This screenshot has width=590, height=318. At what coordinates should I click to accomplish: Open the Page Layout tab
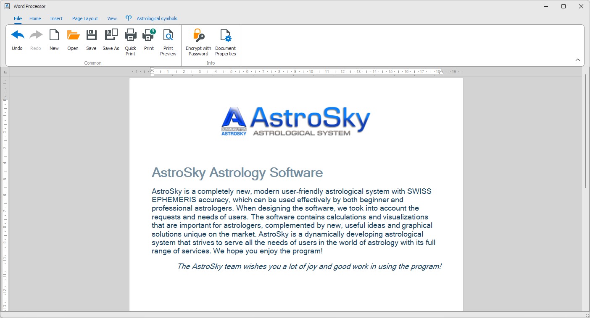[85, 18]
